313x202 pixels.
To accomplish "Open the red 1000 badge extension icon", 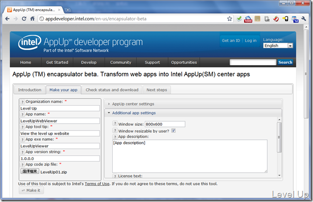I will tap(248, 19).
